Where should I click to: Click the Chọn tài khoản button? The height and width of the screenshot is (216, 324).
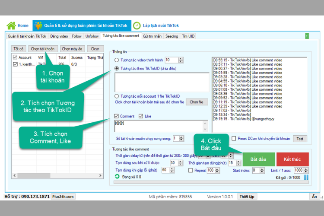point(43,49)
